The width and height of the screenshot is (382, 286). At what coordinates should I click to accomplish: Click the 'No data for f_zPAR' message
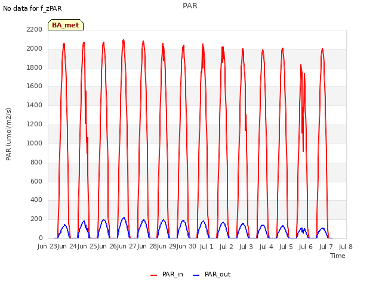(x=32, y=8)
